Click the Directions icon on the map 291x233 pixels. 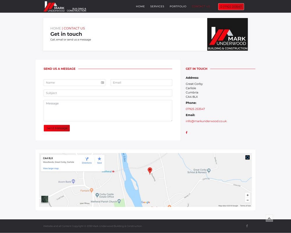point(87,160)
